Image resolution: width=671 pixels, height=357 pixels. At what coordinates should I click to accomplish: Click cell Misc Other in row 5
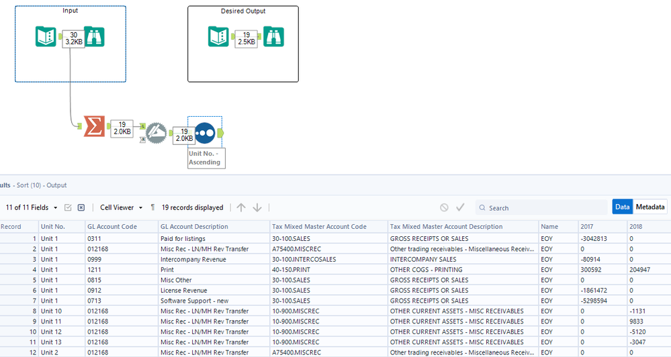pyautogui.click(x=214, y=280)
